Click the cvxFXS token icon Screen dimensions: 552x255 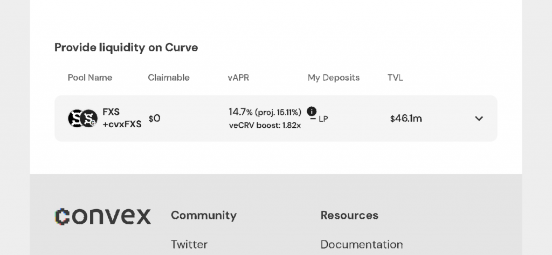click(x=89, y=119)
